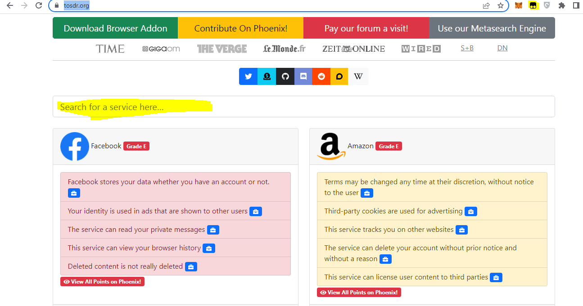Open the TIME press logo link
This screenshot has height=306, width=583.
(110, 49)
